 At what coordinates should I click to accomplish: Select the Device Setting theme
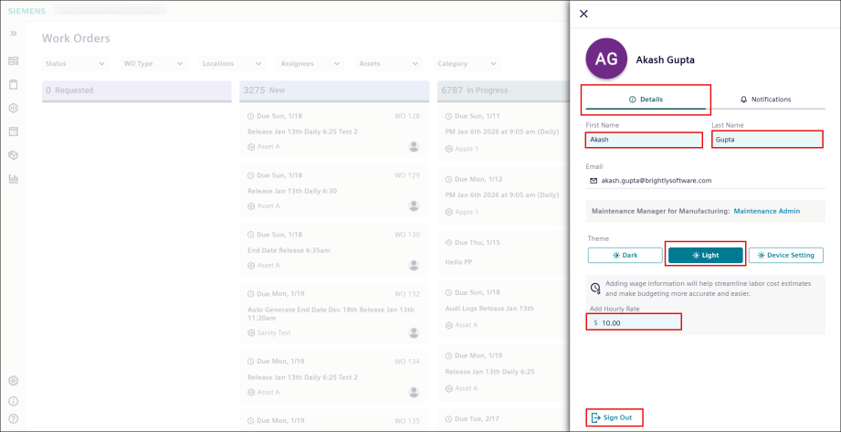[x=786, y=256]
